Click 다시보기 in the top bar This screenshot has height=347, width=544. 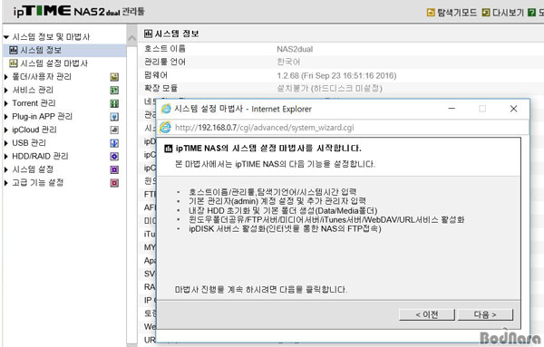click(508, 13)
